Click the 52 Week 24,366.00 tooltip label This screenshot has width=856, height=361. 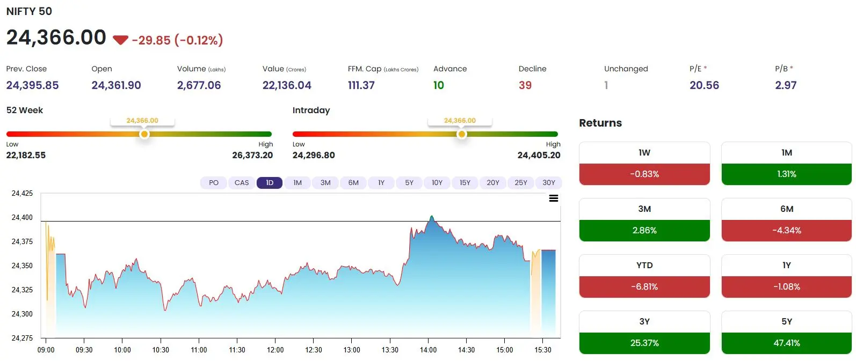(142, 121)
